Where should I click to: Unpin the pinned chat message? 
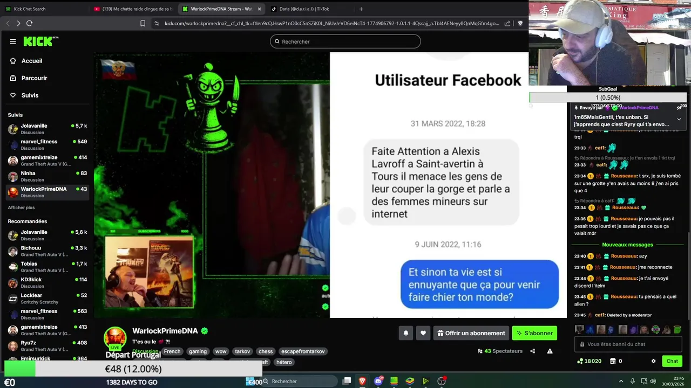[680, 107]
